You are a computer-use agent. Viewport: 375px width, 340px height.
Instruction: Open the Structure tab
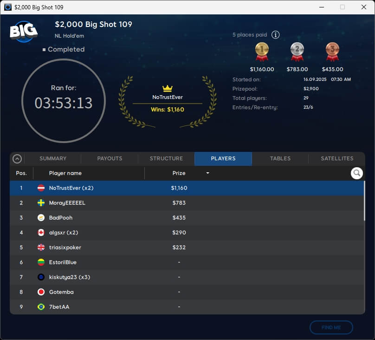(x=166, y=158)
